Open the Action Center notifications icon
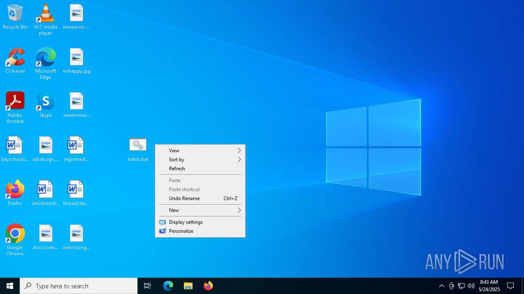 [510, 286]
